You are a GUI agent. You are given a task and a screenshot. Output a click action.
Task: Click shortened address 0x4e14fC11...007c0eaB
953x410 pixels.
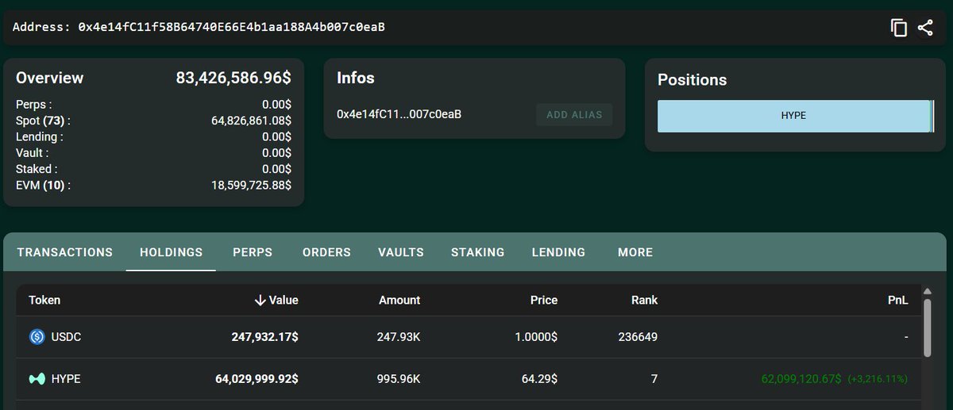click(x=399, y=114)
